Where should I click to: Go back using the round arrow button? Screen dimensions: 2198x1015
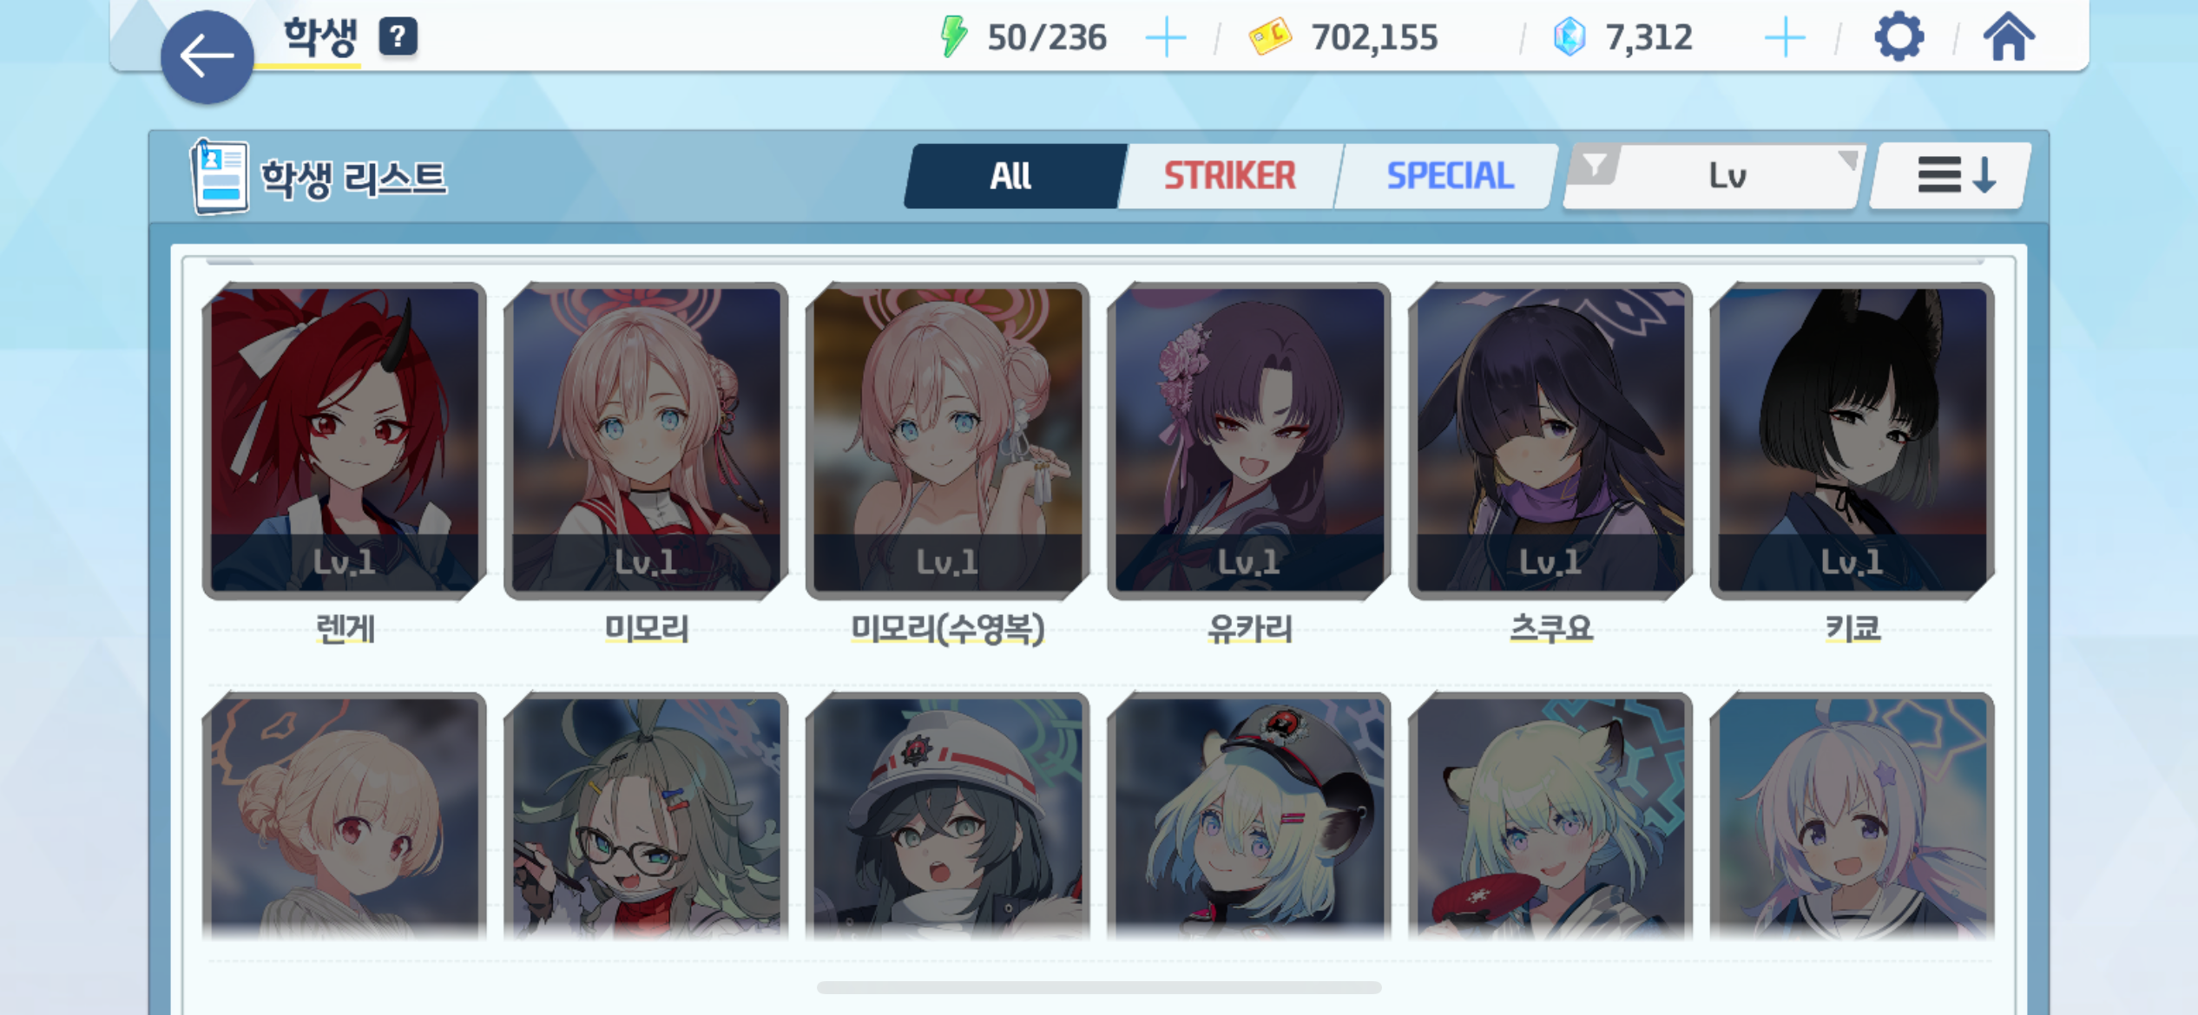[x=207, y=57]
